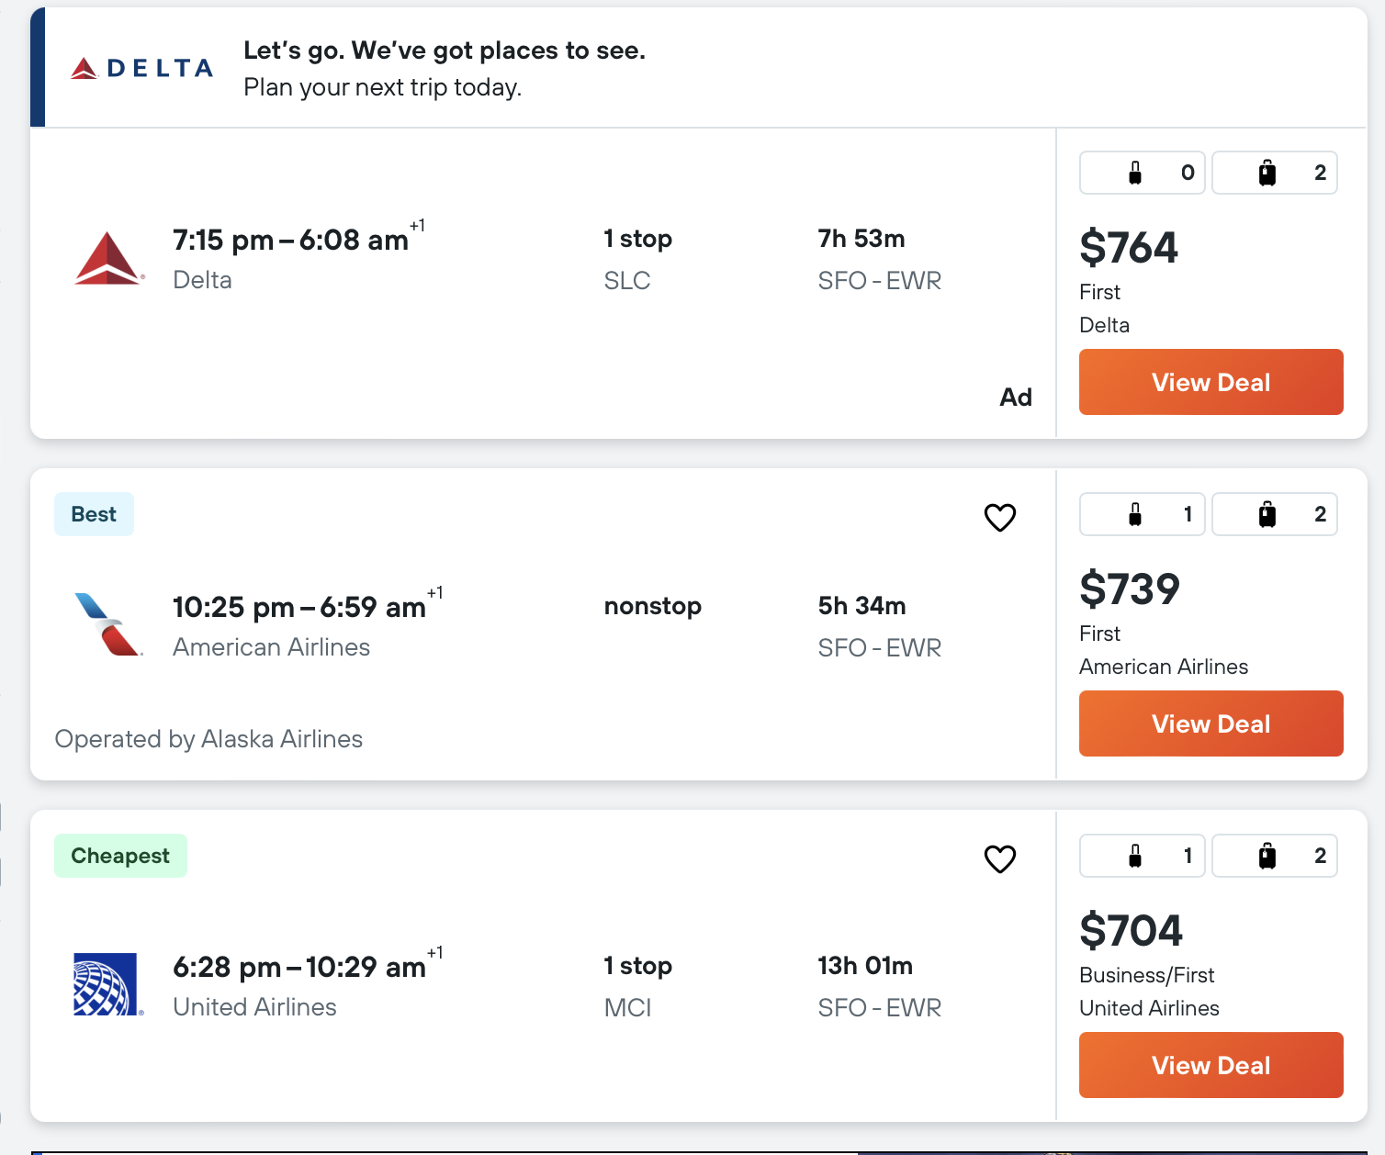Click the Delta logo in ad banner
The width and height of the screenshot is (1385, 1155).
tap(142, 68)
